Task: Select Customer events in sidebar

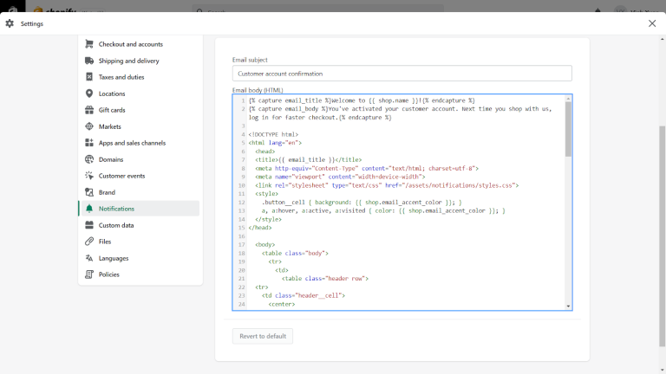Action: [x=121, y=176]
